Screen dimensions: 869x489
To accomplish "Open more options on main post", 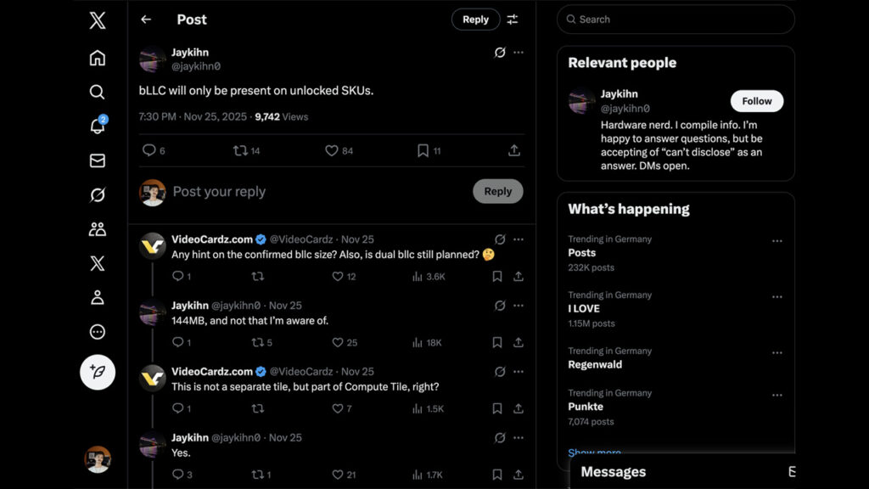I will click(x=519, y=53).
